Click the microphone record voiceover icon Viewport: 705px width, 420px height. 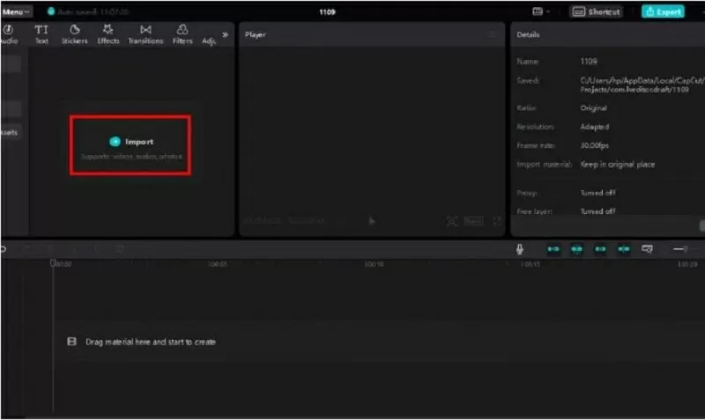[521, 249]
